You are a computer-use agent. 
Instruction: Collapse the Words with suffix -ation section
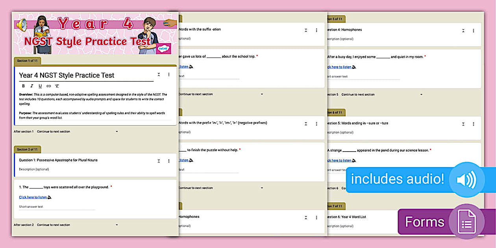tap(306, 30)
